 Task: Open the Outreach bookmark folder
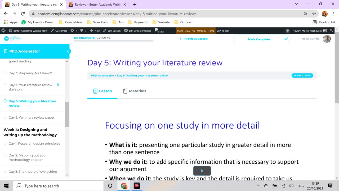click(184, 22)
